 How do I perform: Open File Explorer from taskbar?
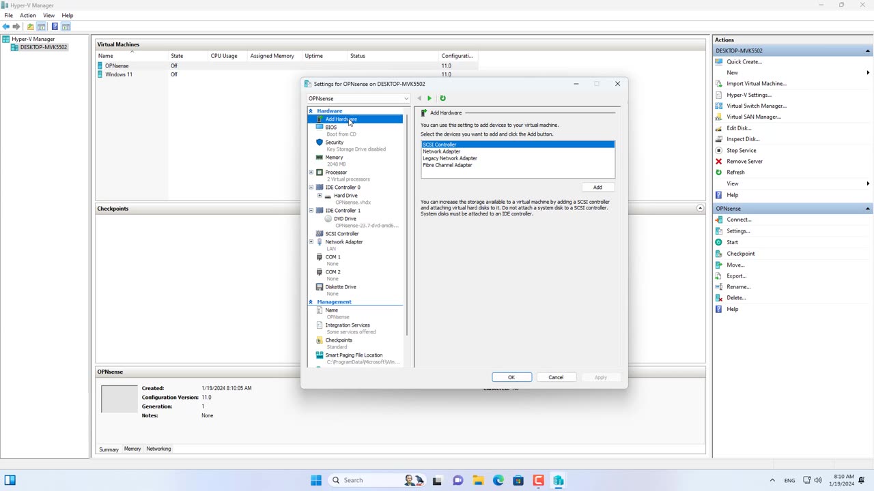point(478,480)
